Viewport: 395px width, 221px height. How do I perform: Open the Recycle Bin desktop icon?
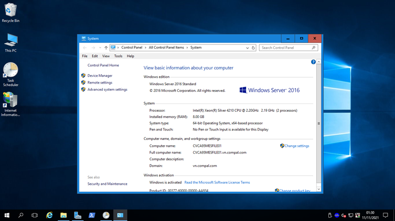tap(10, 13)
